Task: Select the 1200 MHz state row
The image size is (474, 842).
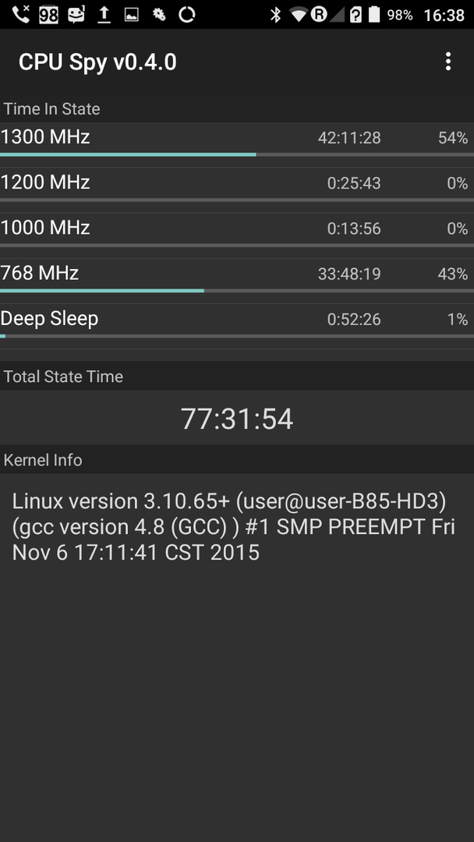Action: coord(237,186)
